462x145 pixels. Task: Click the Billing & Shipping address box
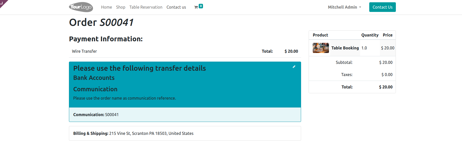point(185,133)
